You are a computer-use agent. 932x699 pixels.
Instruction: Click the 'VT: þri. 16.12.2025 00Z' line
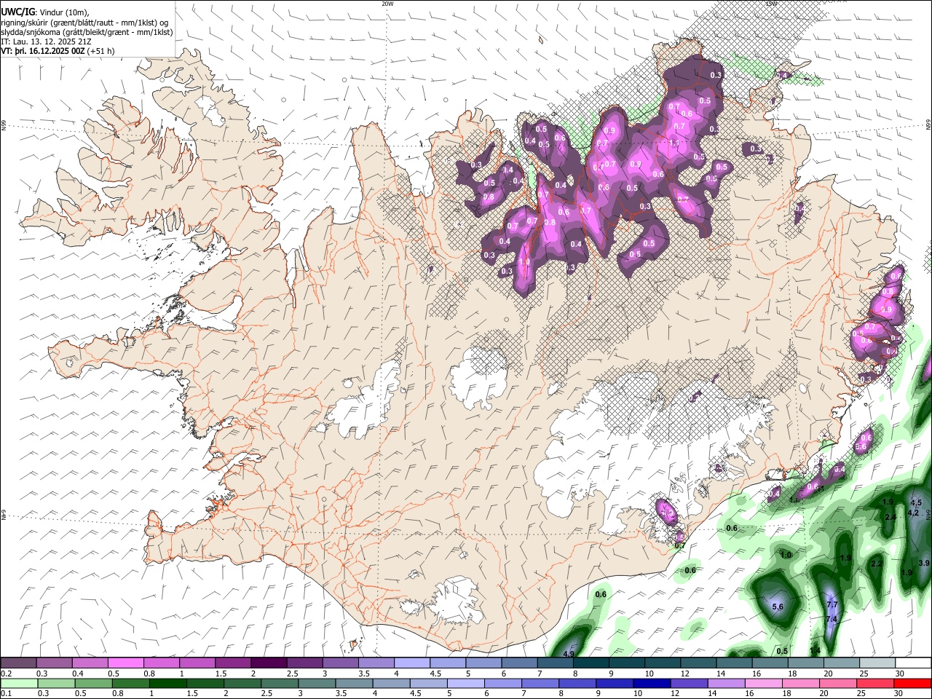(x=43, y=52)
